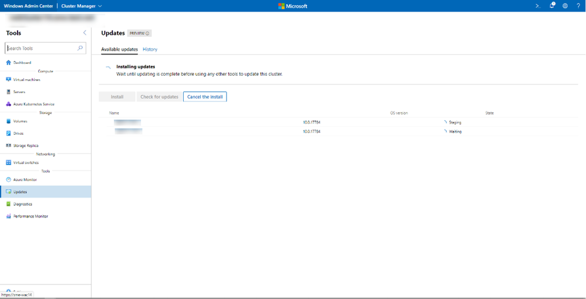Click the Search Tools field
The image size is (586, 299).
coord(46,48)
